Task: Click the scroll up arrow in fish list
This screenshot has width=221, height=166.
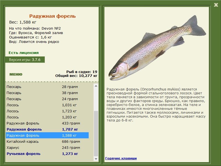Action: [96, 86]
